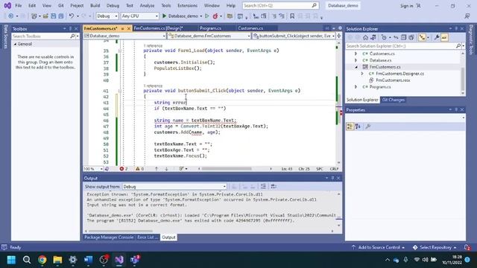
Task: Switch to the Git Changes tab
Action: pyautogui.click(x=393, y=100)
